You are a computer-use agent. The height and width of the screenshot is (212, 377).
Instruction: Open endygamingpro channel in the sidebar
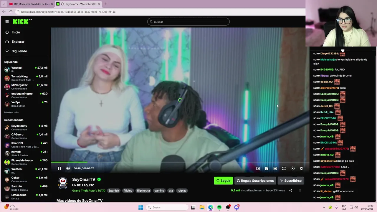click(26, 95)
